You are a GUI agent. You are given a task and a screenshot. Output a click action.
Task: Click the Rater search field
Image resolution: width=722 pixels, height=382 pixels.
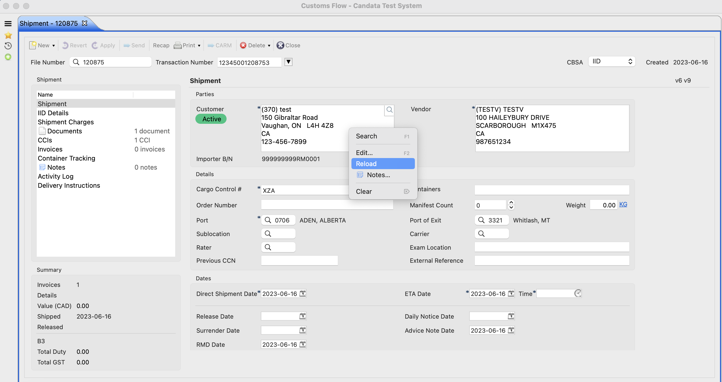coord(278,247)
